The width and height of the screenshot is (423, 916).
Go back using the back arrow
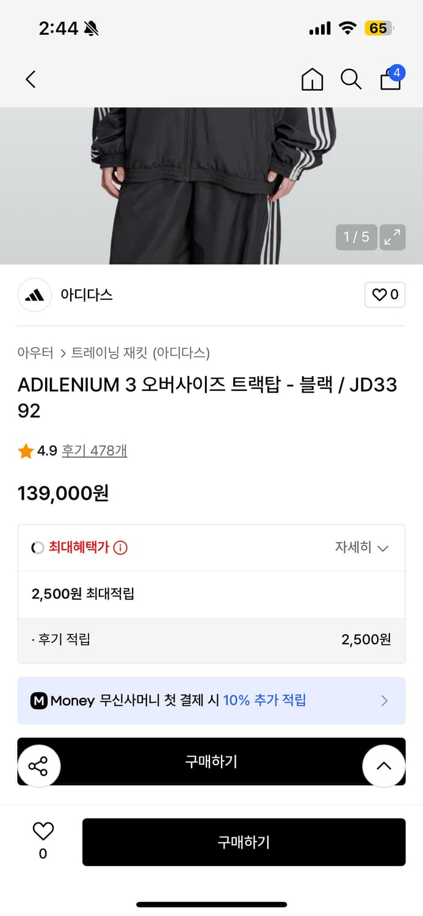31,79
